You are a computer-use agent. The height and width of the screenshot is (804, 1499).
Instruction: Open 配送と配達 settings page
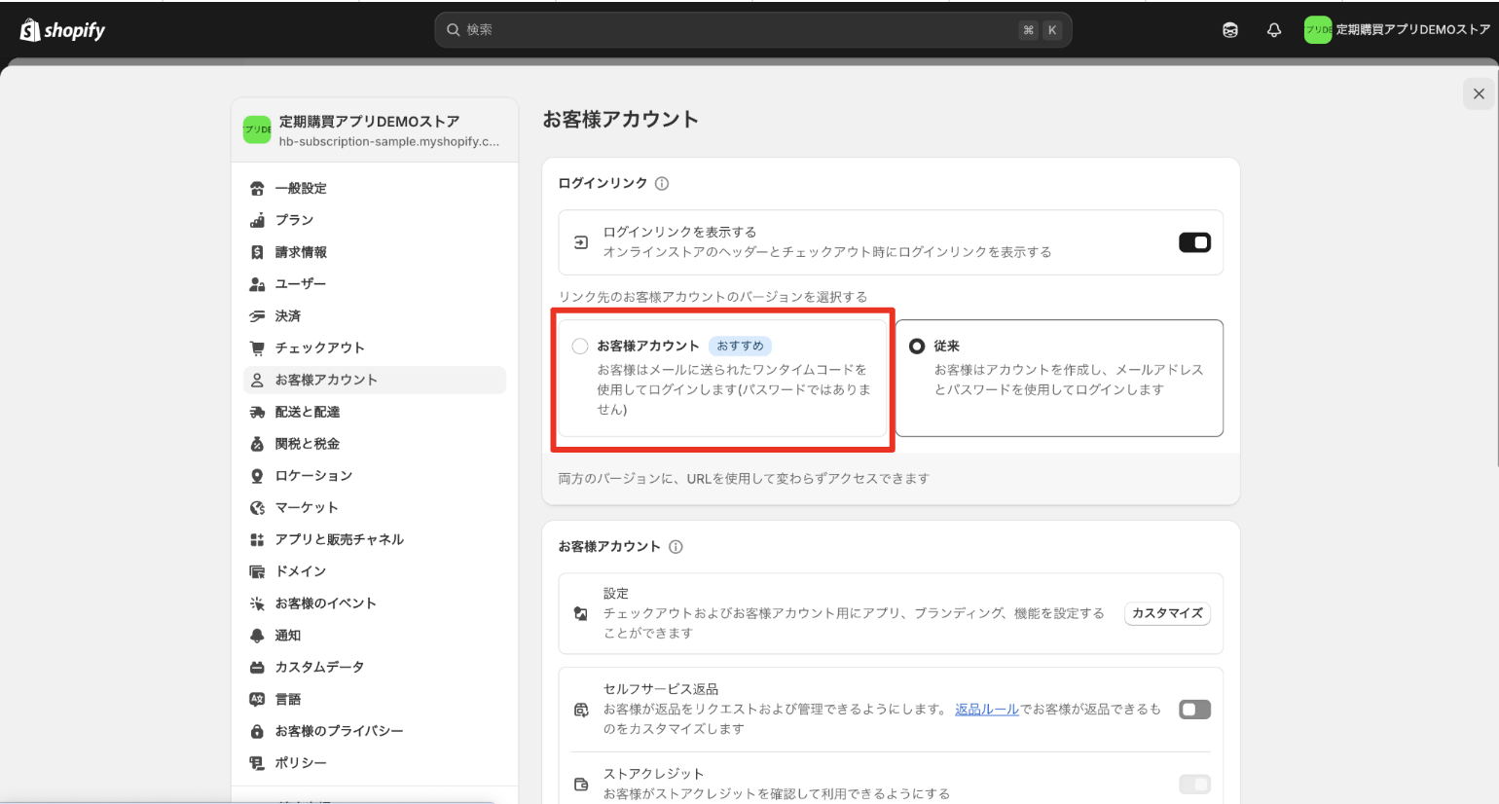[307, 413]
